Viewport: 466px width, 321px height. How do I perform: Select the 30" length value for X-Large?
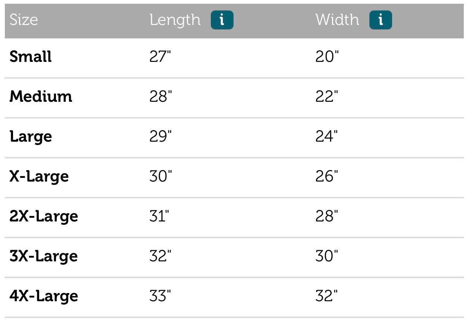(160, 176)
